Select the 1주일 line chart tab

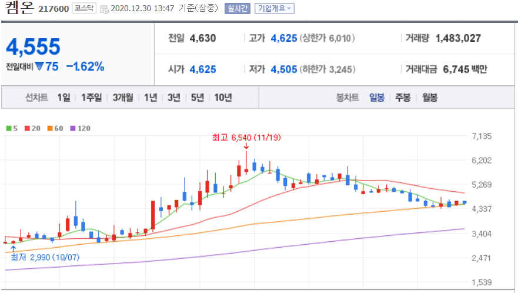click(x=92, y=97)
